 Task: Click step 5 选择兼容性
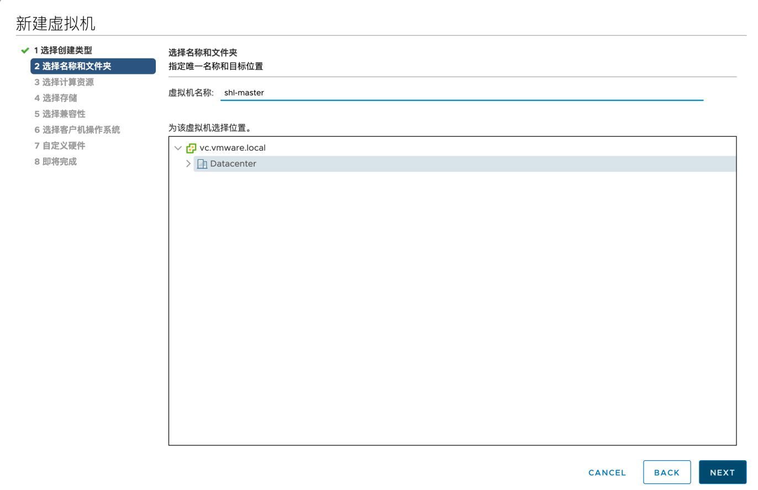tap(60, 114)
